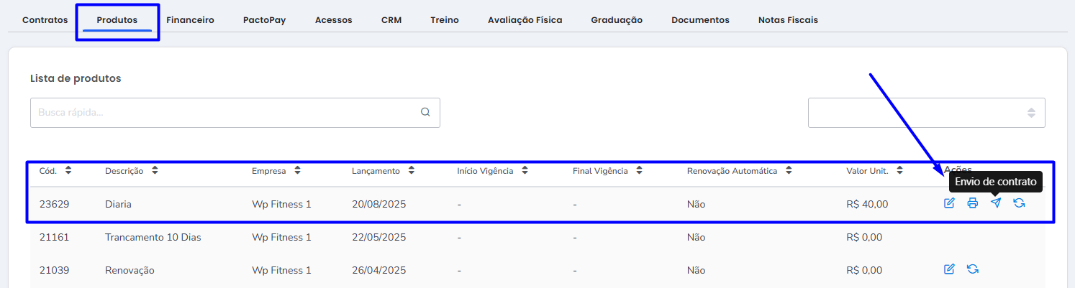The image size is (1075, 288).
Task: Sort by Renovação Automática column
Action: coord(789,171)
